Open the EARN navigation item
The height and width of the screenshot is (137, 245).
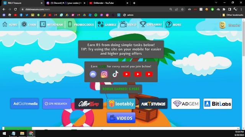[29, 24]
